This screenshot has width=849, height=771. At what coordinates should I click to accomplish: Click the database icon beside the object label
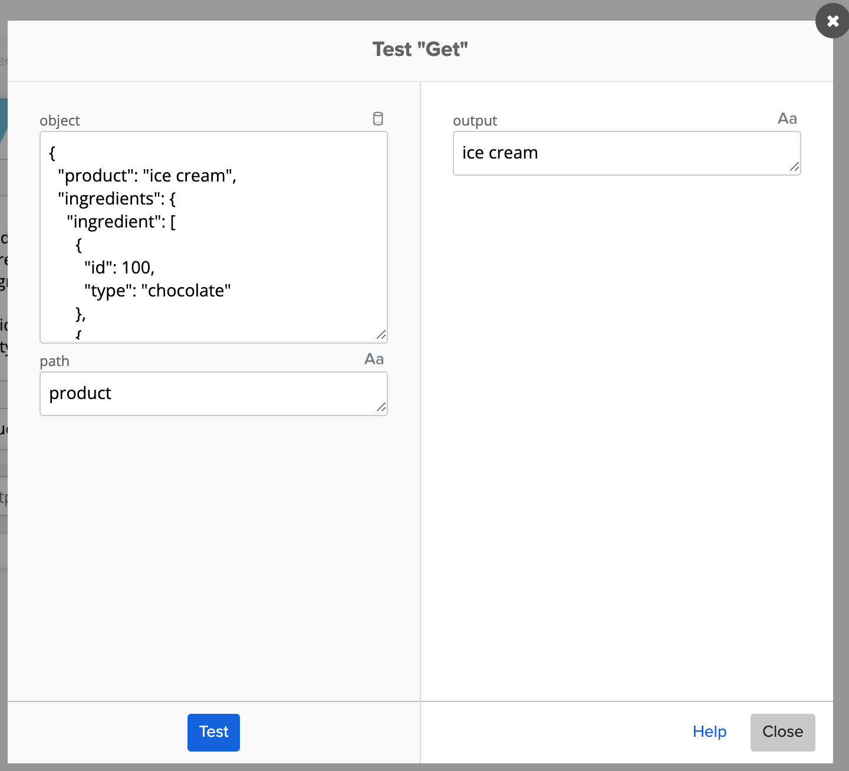(378, 118)
